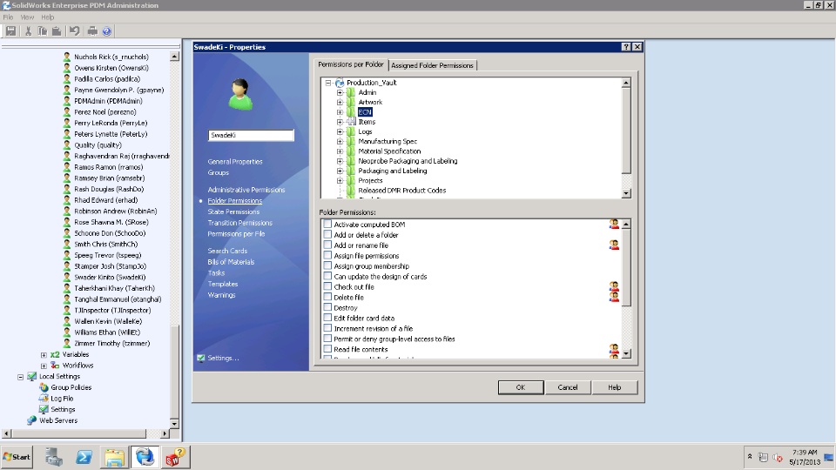
Task: Check Assign group membership
Action: [327, 266]
